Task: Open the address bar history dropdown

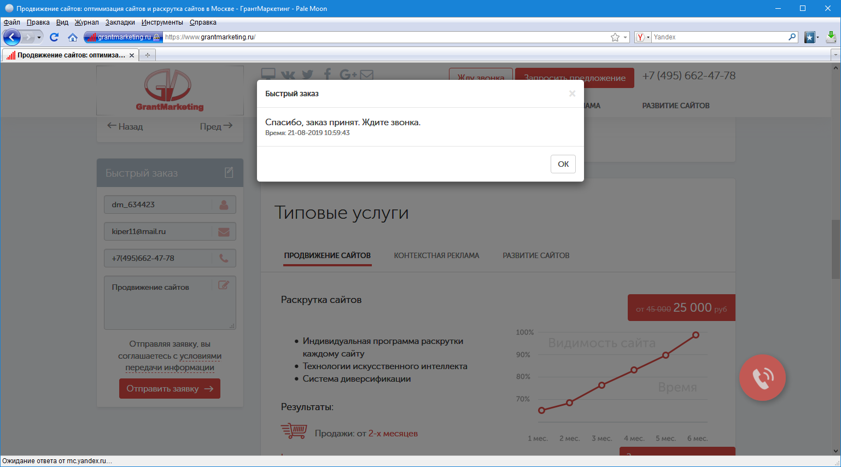Action: [x=626, y=37]
